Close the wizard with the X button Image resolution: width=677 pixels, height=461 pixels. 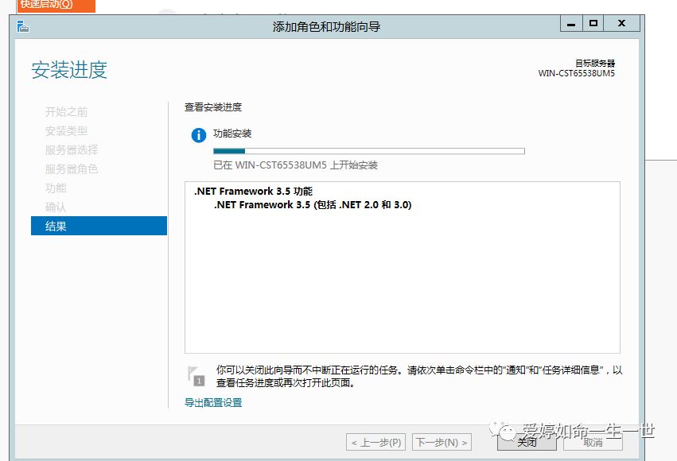(622, 23)
